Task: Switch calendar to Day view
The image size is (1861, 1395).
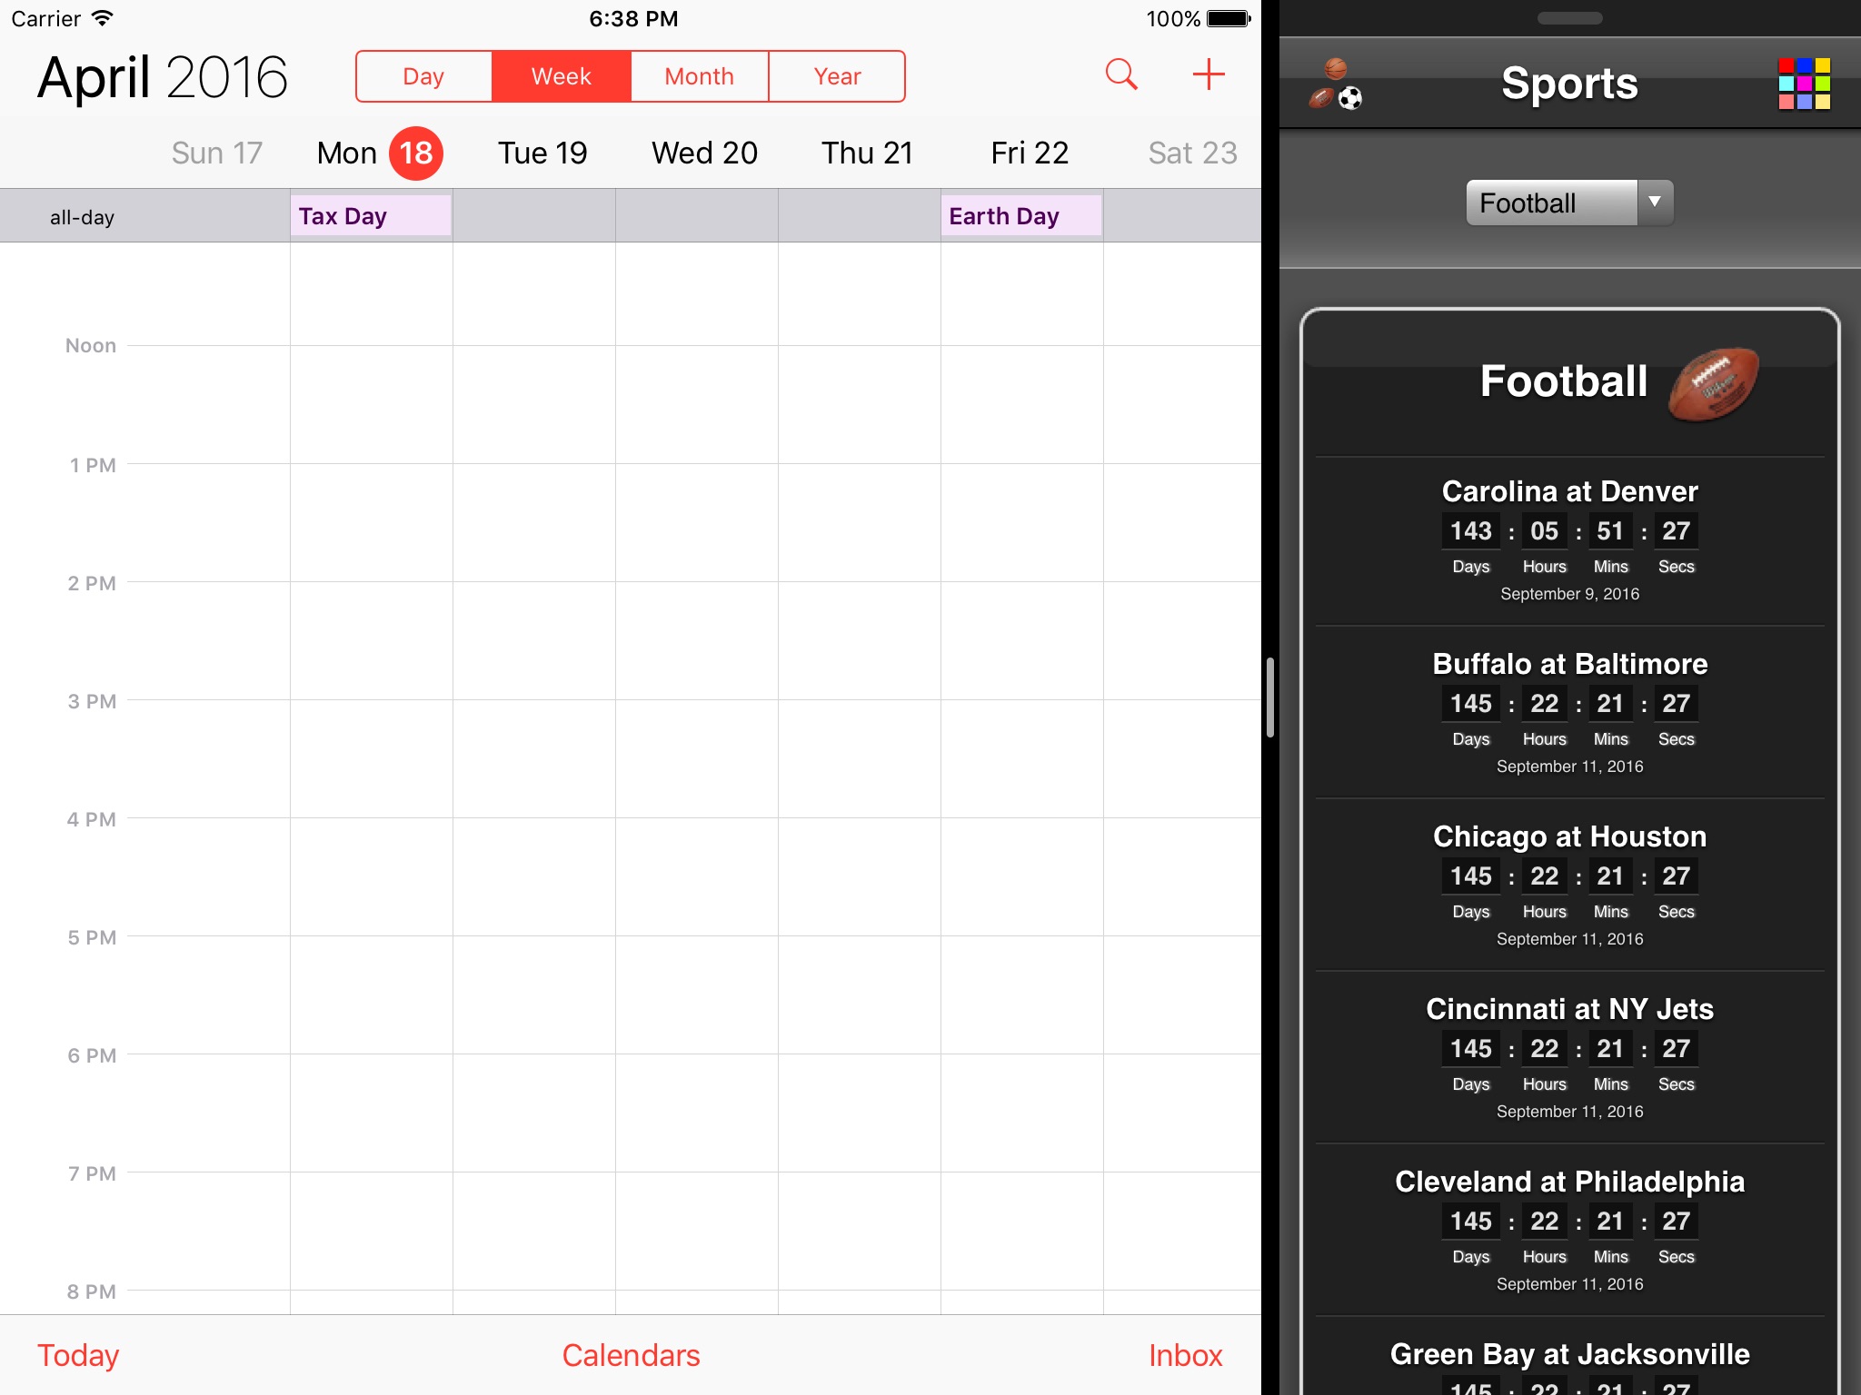Action: [423, 76]
